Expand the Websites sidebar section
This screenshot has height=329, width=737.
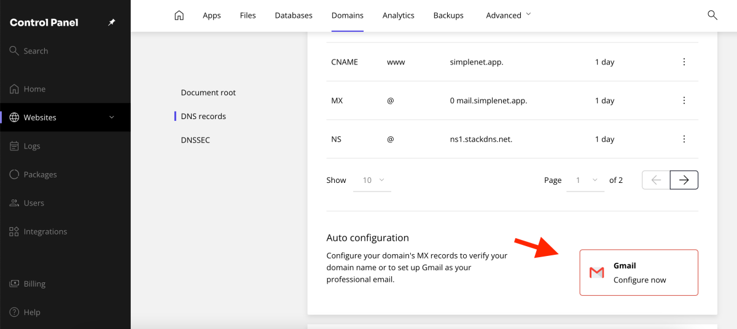point(111,117)
